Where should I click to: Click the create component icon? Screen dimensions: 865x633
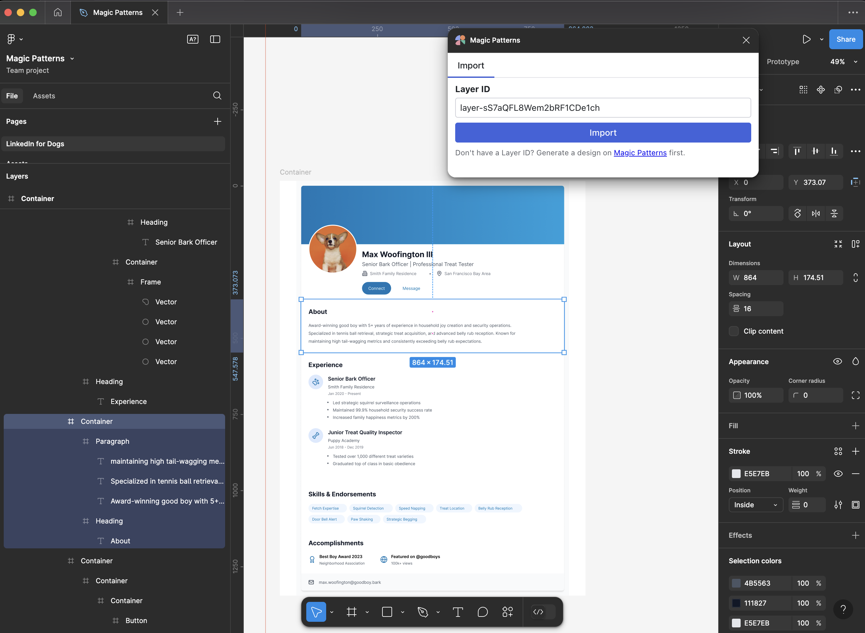(x=821, y=90)
